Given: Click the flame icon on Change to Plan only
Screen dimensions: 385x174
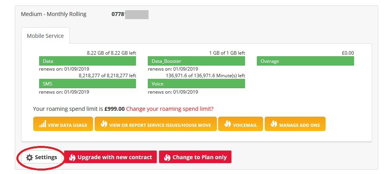Looking at the screenshot, I should point(167,158).
